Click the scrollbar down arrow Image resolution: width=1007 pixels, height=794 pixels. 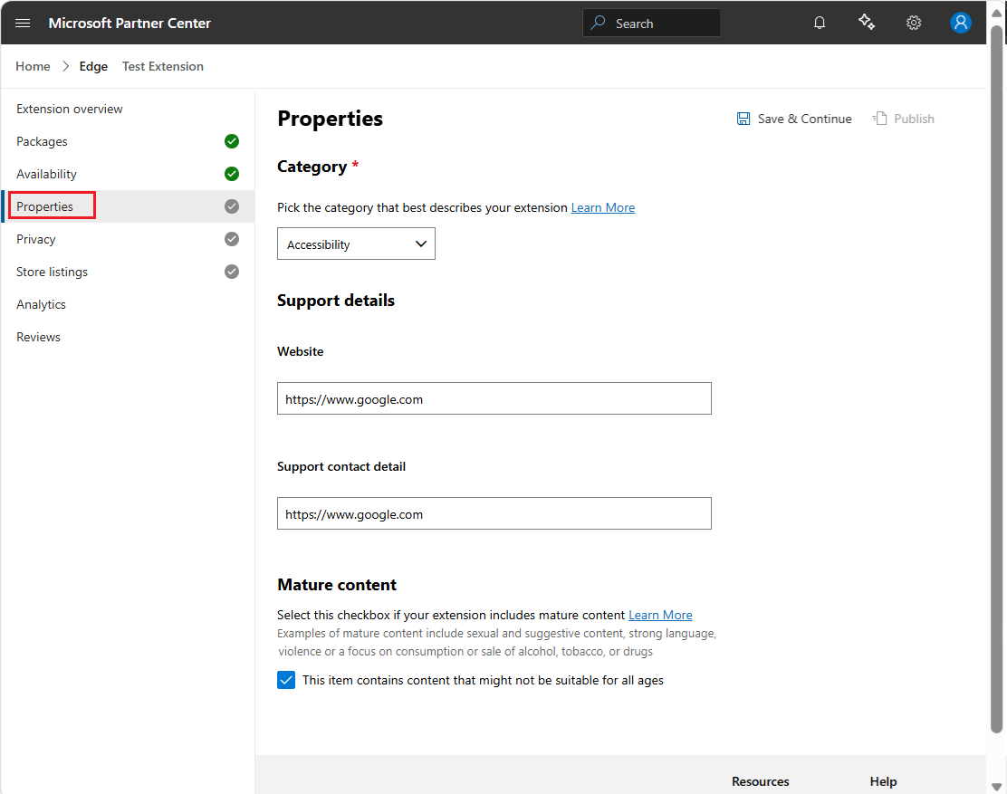click(x=996, y=786)
